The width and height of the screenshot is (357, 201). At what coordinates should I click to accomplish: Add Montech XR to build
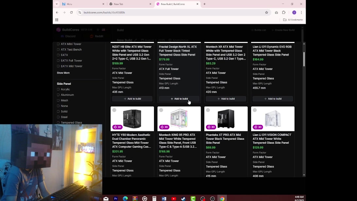pos(226,99)
